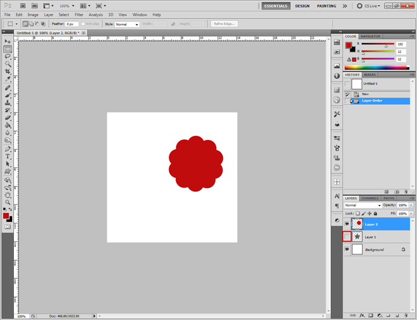Expand the layer Opacity slider arrow
This screenshot has width=417, height=320.
click(411, 205)
